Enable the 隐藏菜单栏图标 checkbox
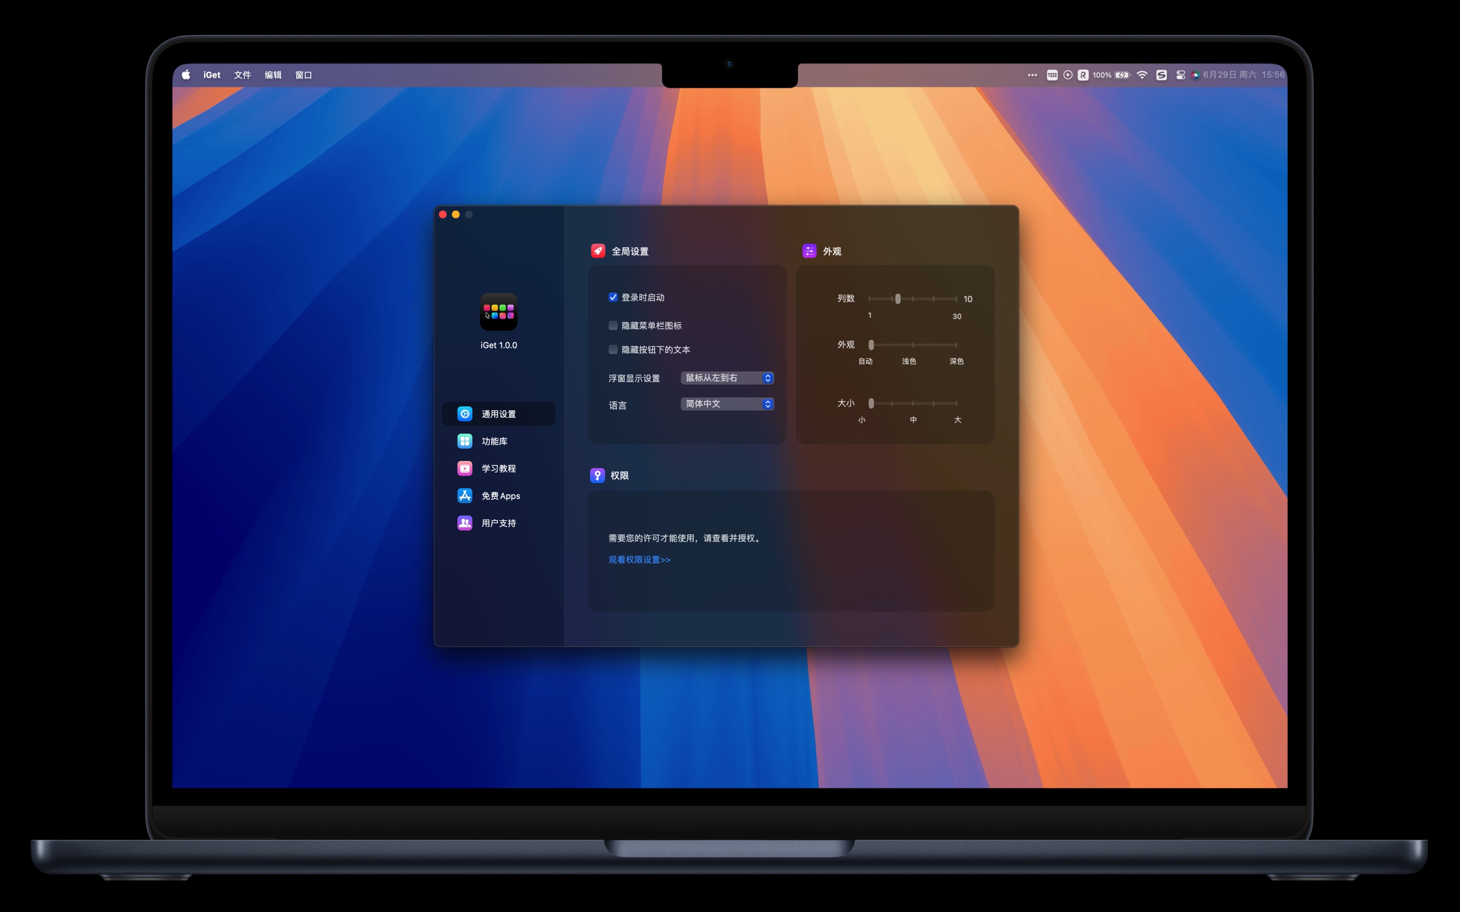The width and height of the screenshot is (1460, 912). [x=613, y=326]
